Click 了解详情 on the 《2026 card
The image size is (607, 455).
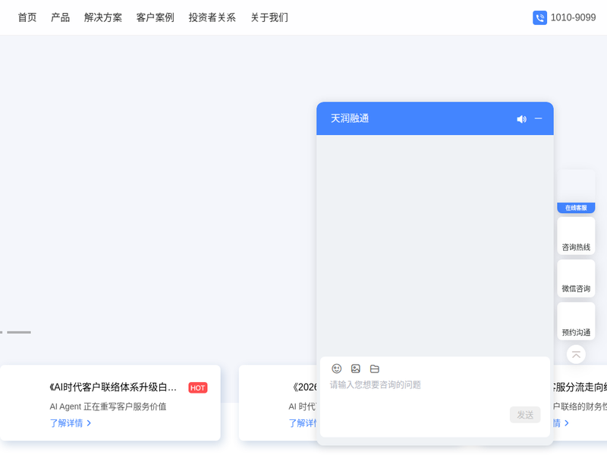click(303, 423)
